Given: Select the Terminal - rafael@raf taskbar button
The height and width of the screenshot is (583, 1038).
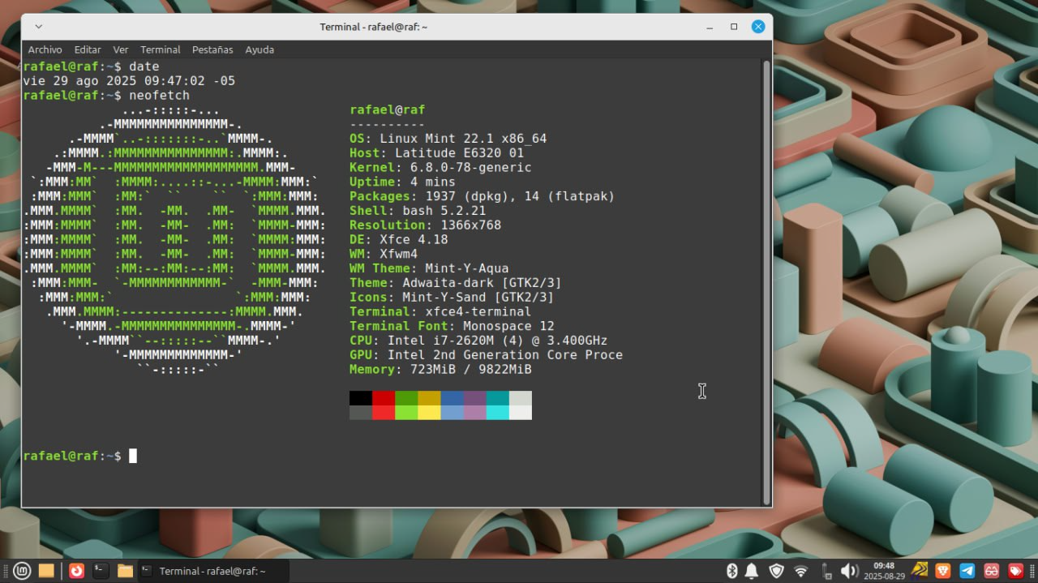Looking at the screenshot, I should tap(212, 571).
